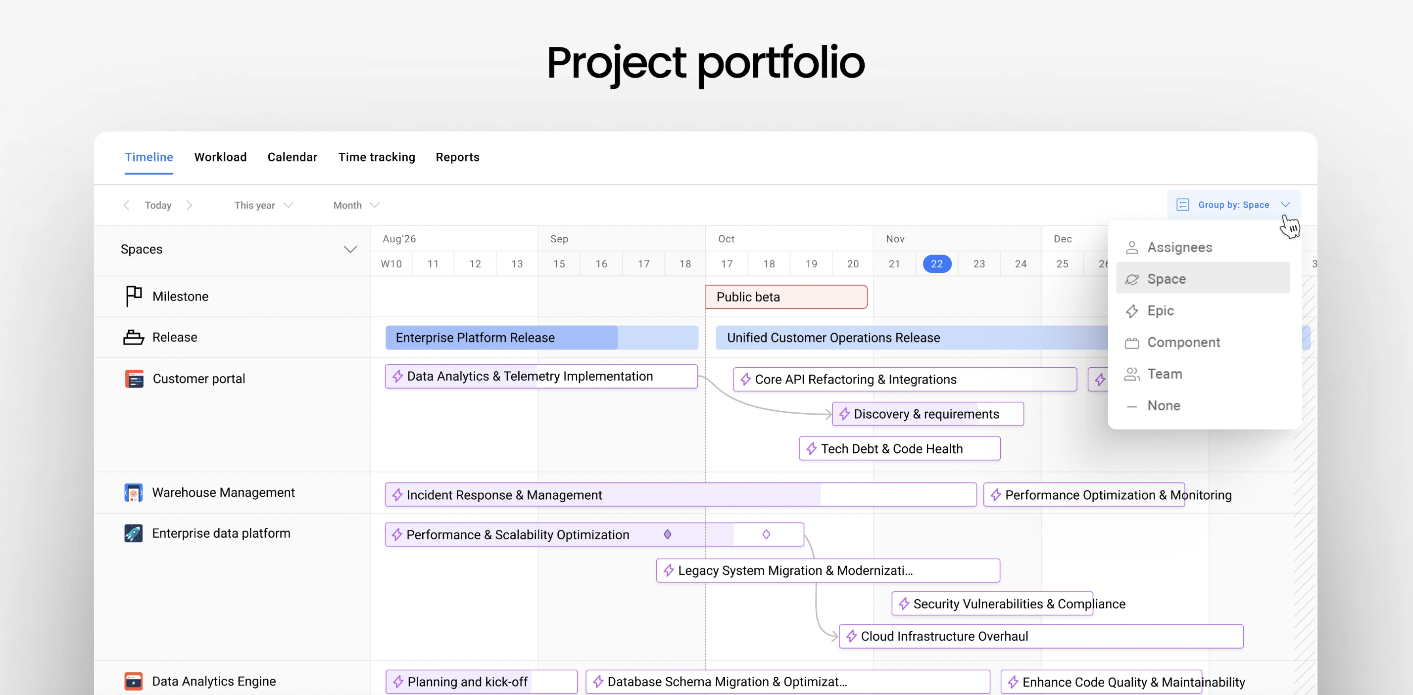Collapse the Spaces column chevron
This screenshot has width=1413, height=695.
coord(350,250)
